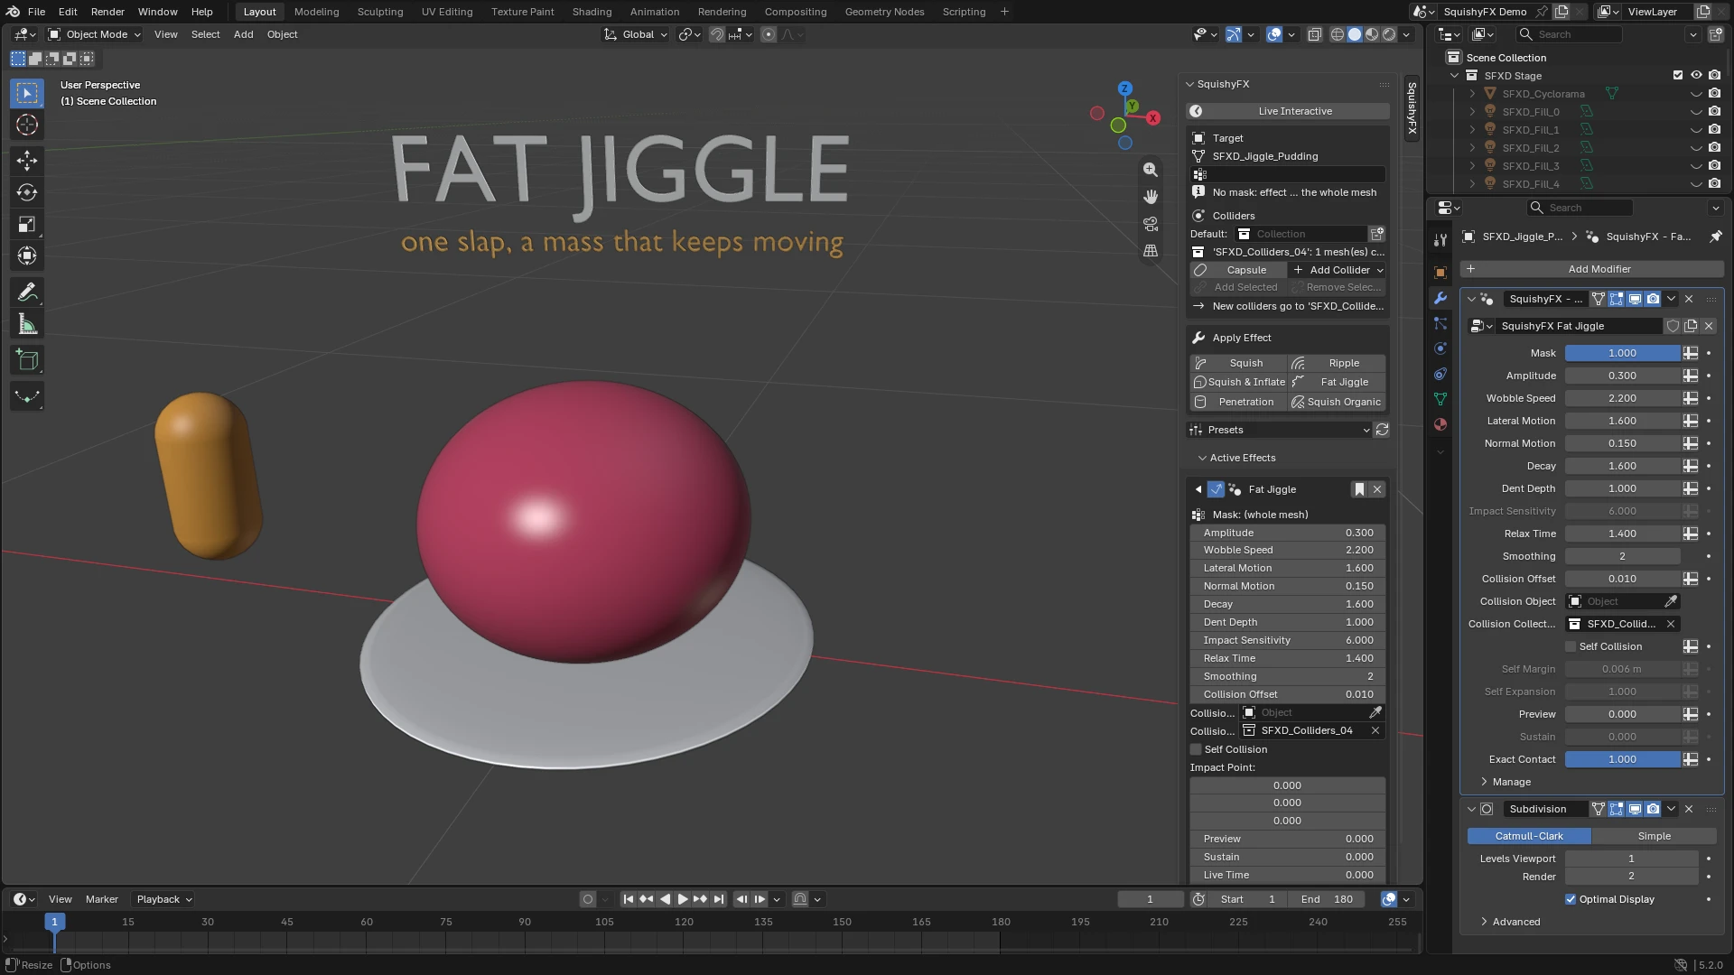The width and height of the screenshot is (1734, 975).
Task: Refresh the Presets list icon
Action: pyautogui.click(x=1382, y=430)
